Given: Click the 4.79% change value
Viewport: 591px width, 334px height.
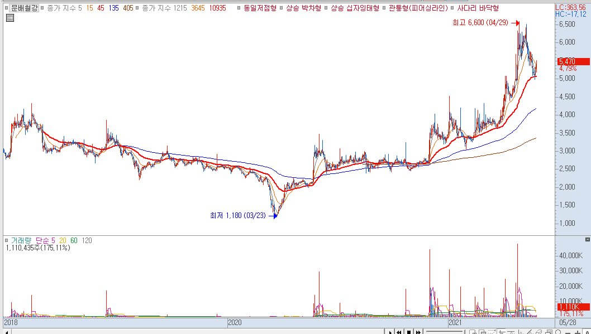Looking at the screenshot, I should (568, 69).
